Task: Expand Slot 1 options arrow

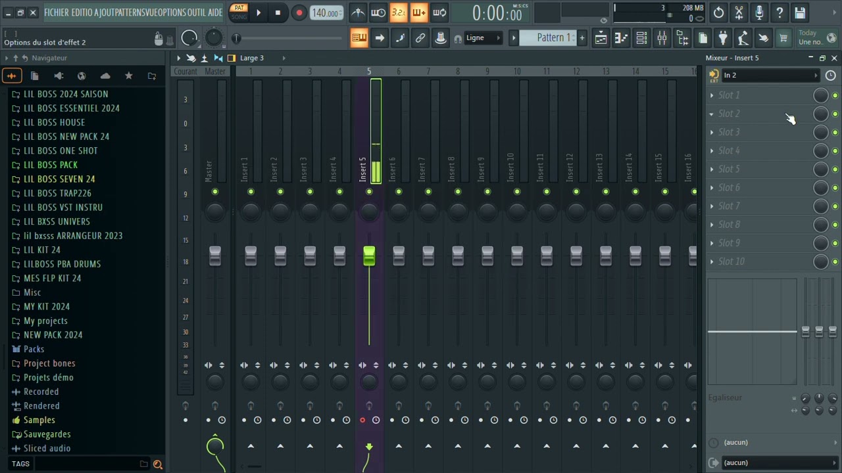Action: click(x=712, y=95)
